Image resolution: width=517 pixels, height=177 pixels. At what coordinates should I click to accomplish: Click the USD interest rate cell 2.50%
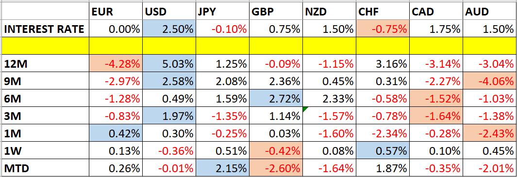(x=169, y=29)
